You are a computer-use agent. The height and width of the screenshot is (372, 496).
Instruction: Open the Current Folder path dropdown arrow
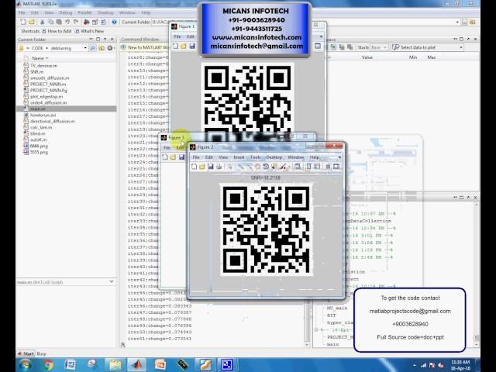[457, 22]
